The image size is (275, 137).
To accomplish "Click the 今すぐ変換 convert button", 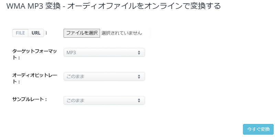I will point(258,129).
